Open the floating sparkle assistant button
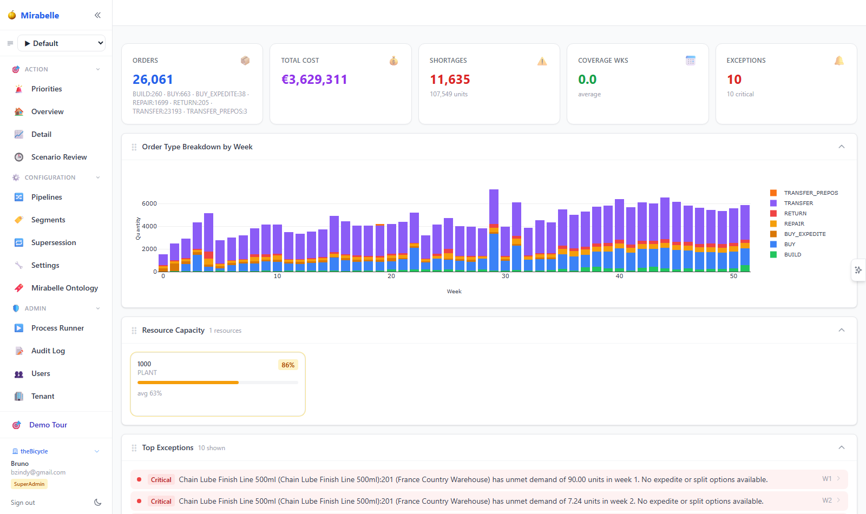This screenshot has height=514, width=866. [x=858, y=270]
